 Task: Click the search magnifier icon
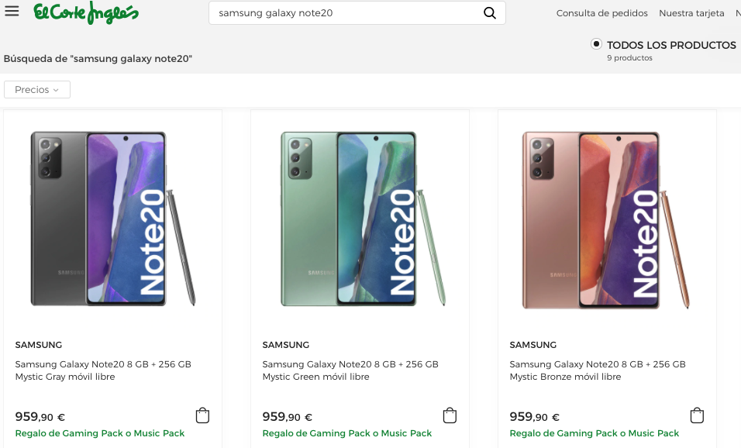(489, 12)
